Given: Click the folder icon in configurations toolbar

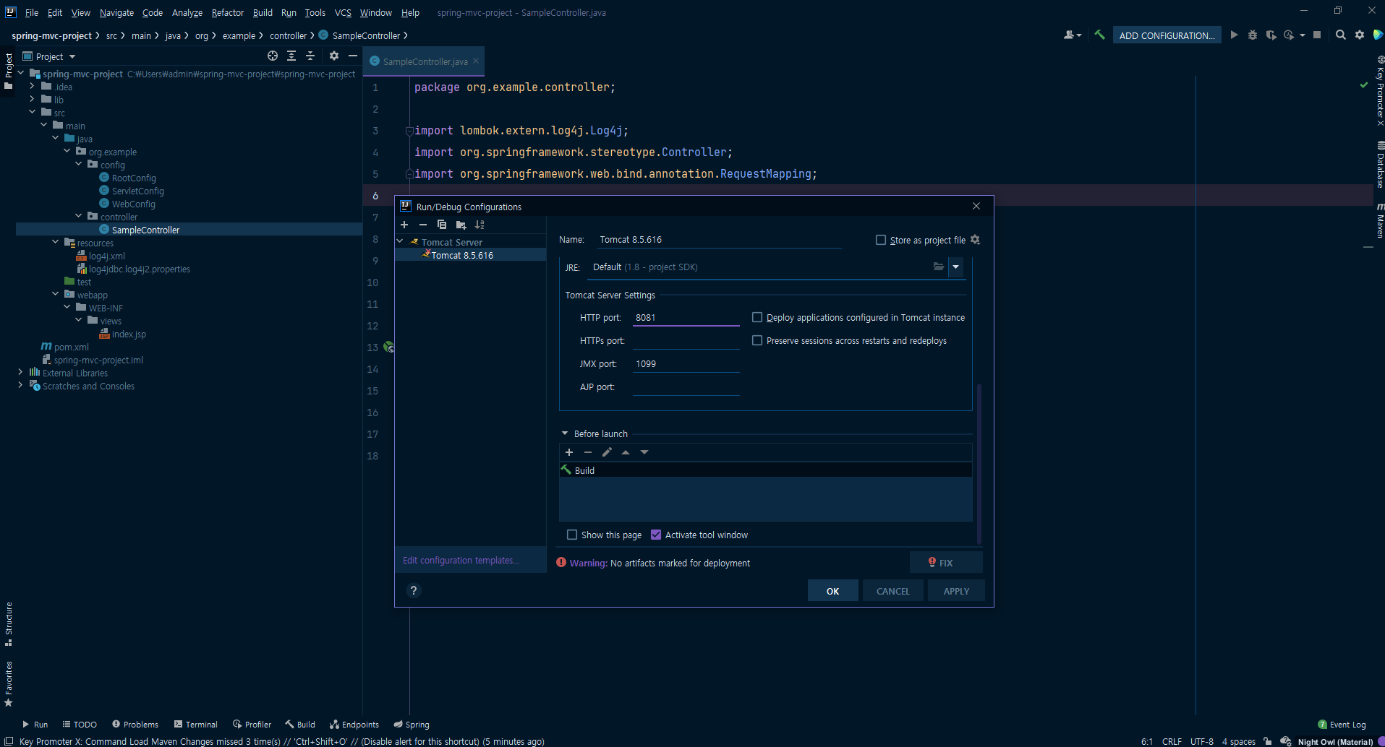Looking at the screenshot, I should tap(461, 225).
